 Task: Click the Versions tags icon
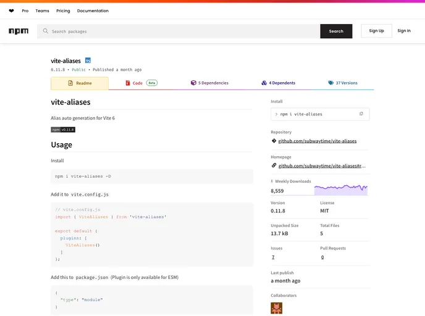[331, 83]
